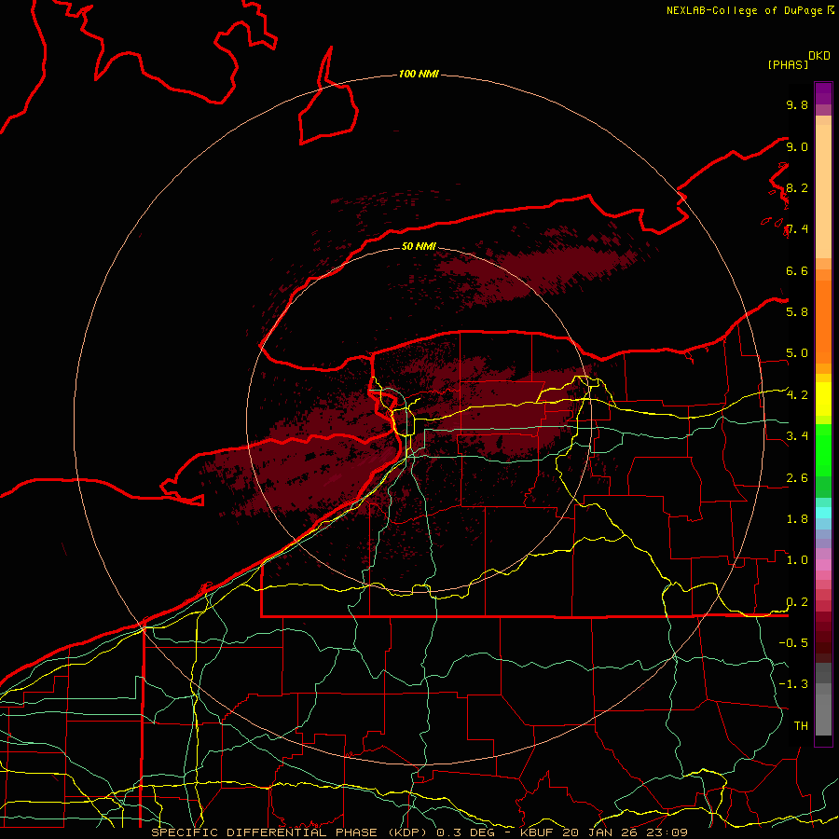839x839 pixels.
Task: Click the 23:09 time in the caption
Action: pos(667,832)
